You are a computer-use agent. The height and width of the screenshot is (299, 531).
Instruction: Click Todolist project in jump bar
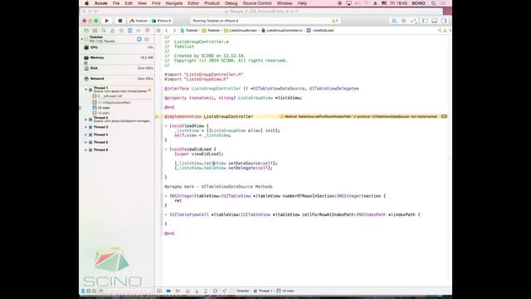189,31
